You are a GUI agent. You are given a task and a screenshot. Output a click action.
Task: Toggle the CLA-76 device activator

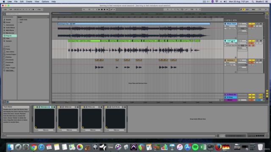(x=106, y=107)
